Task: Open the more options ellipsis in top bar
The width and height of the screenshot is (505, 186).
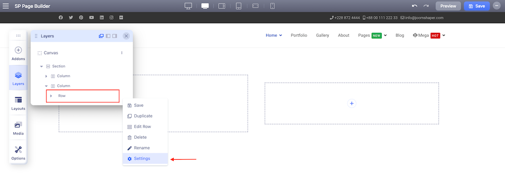Action: click(496, 6)
